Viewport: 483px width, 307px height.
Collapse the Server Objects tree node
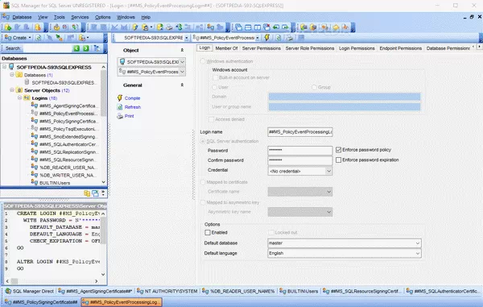(12, 90)
